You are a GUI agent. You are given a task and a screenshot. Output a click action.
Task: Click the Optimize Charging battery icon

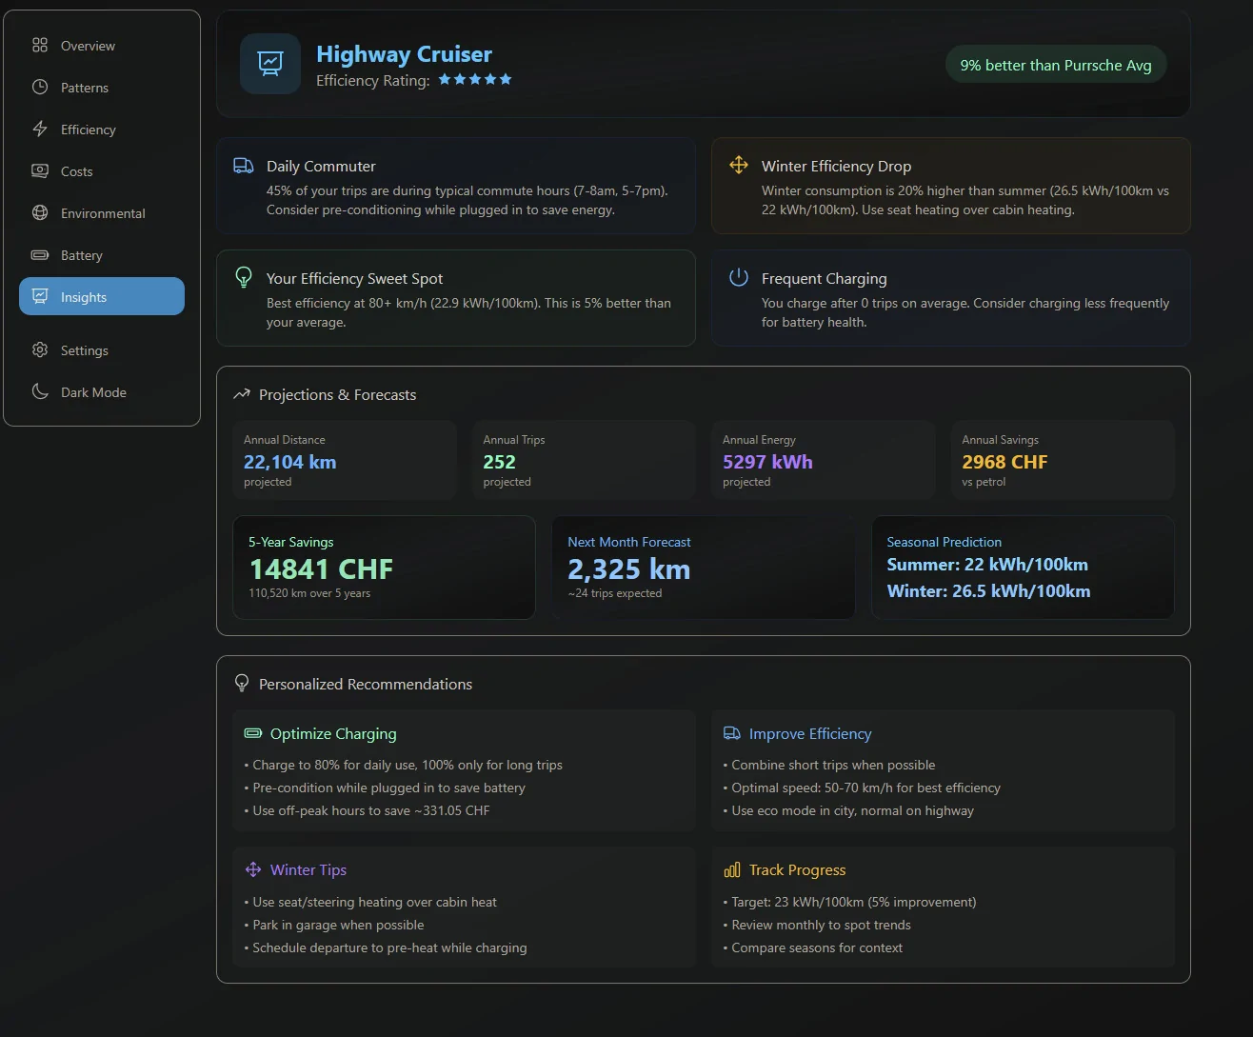(253, 733)
